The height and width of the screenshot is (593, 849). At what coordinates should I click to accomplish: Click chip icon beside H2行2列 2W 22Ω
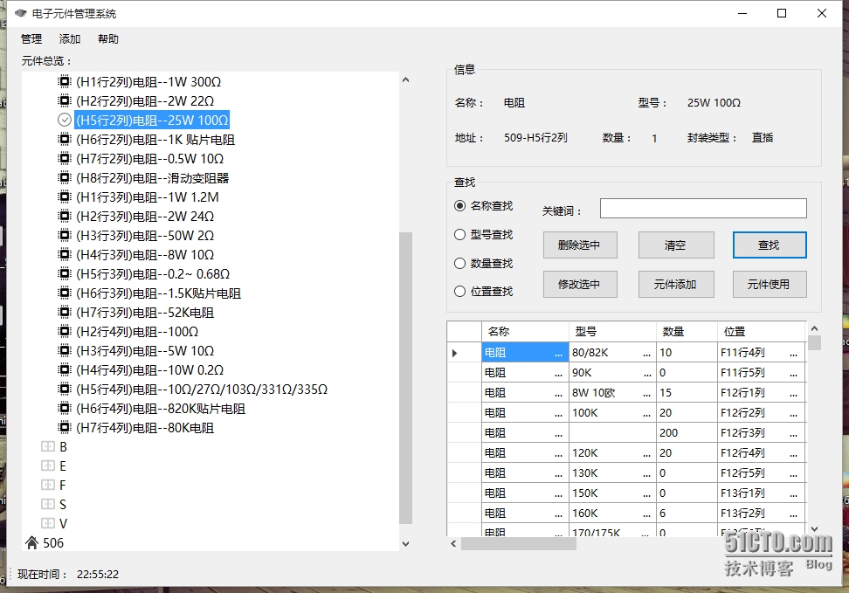coord(65,100)
